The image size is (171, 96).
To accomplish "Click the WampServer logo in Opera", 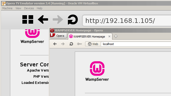I will point(97,68).
